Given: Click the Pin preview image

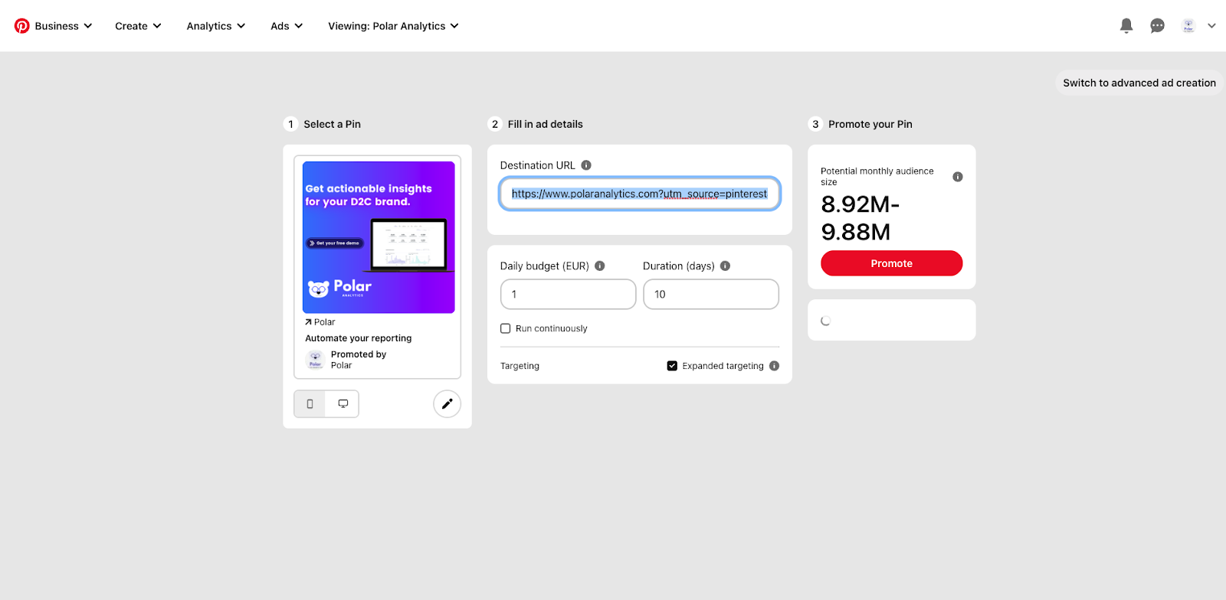Looking at the screenshot, I should pyautogui.click(x=379, y=237).
